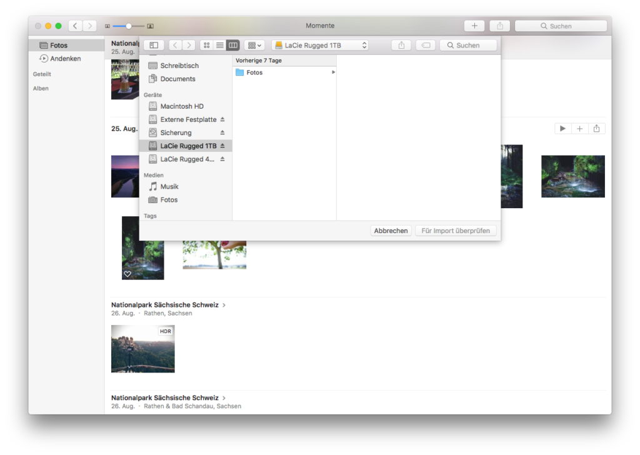Open the HDR landscape photo thumbnail
This screenshot has width=640, height=455.
coord(143,349)
